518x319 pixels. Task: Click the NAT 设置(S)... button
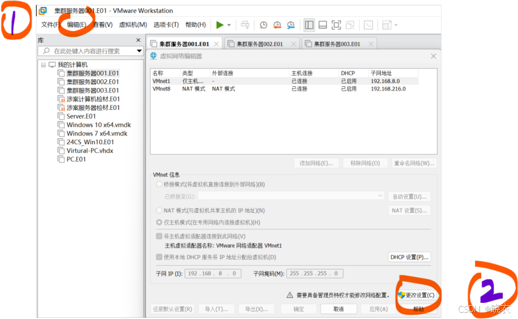[x=409, y=210]
